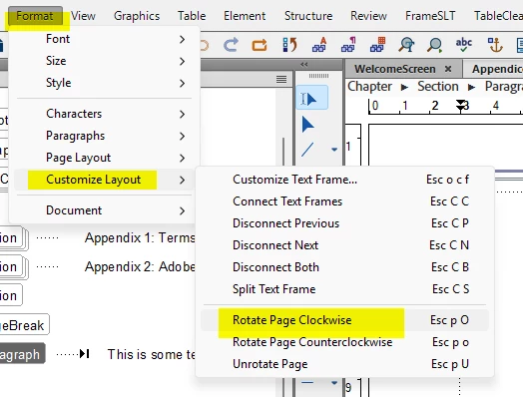
Task: Open the View menu
Action: pos(83,16)
